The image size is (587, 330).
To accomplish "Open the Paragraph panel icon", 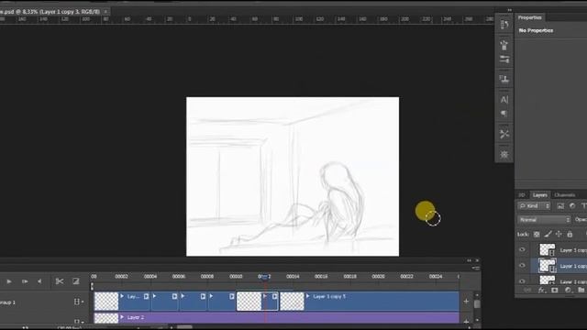I will tap(504, 114).
